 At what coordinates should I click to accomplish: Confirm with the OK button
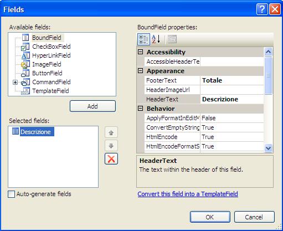point(210,217)
